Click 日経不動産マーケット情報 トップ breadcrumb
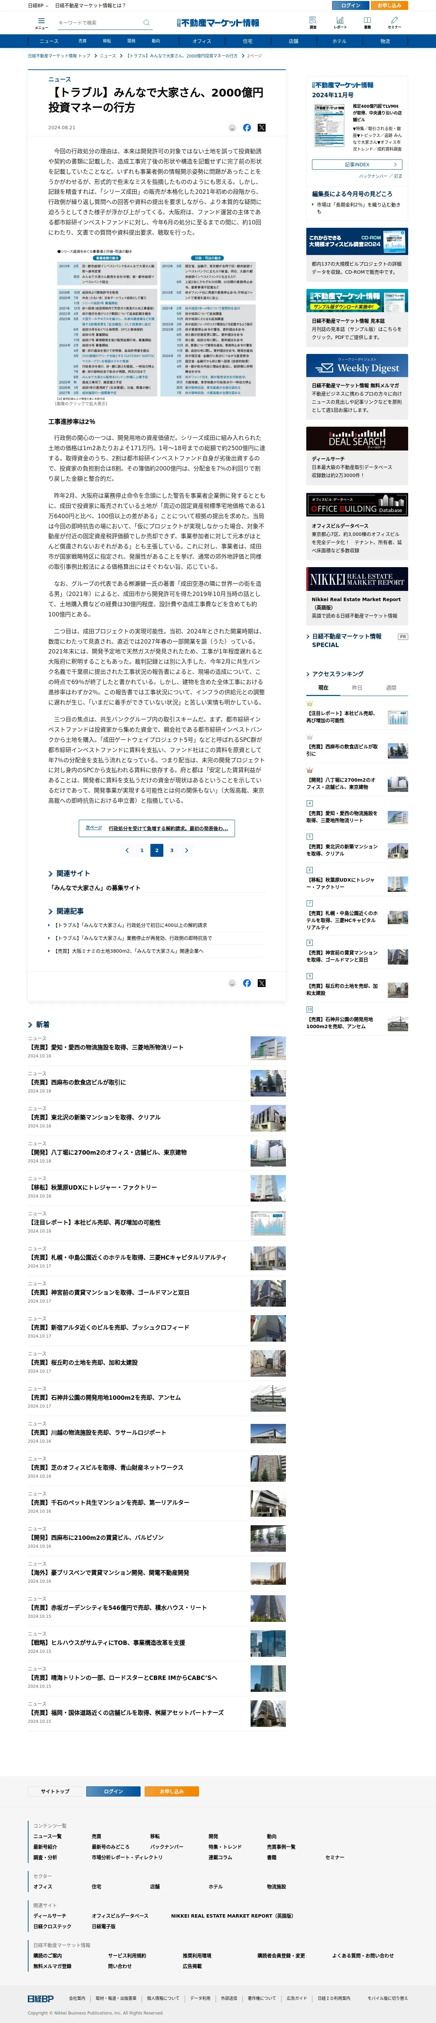436x2023 pixels. coord(59,56)
